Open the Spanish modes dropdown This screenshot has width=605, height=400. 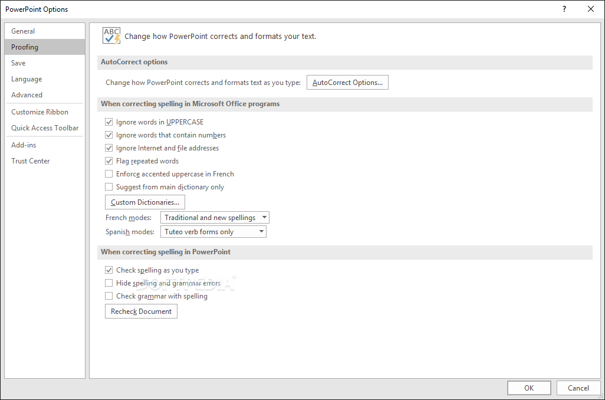213,232
